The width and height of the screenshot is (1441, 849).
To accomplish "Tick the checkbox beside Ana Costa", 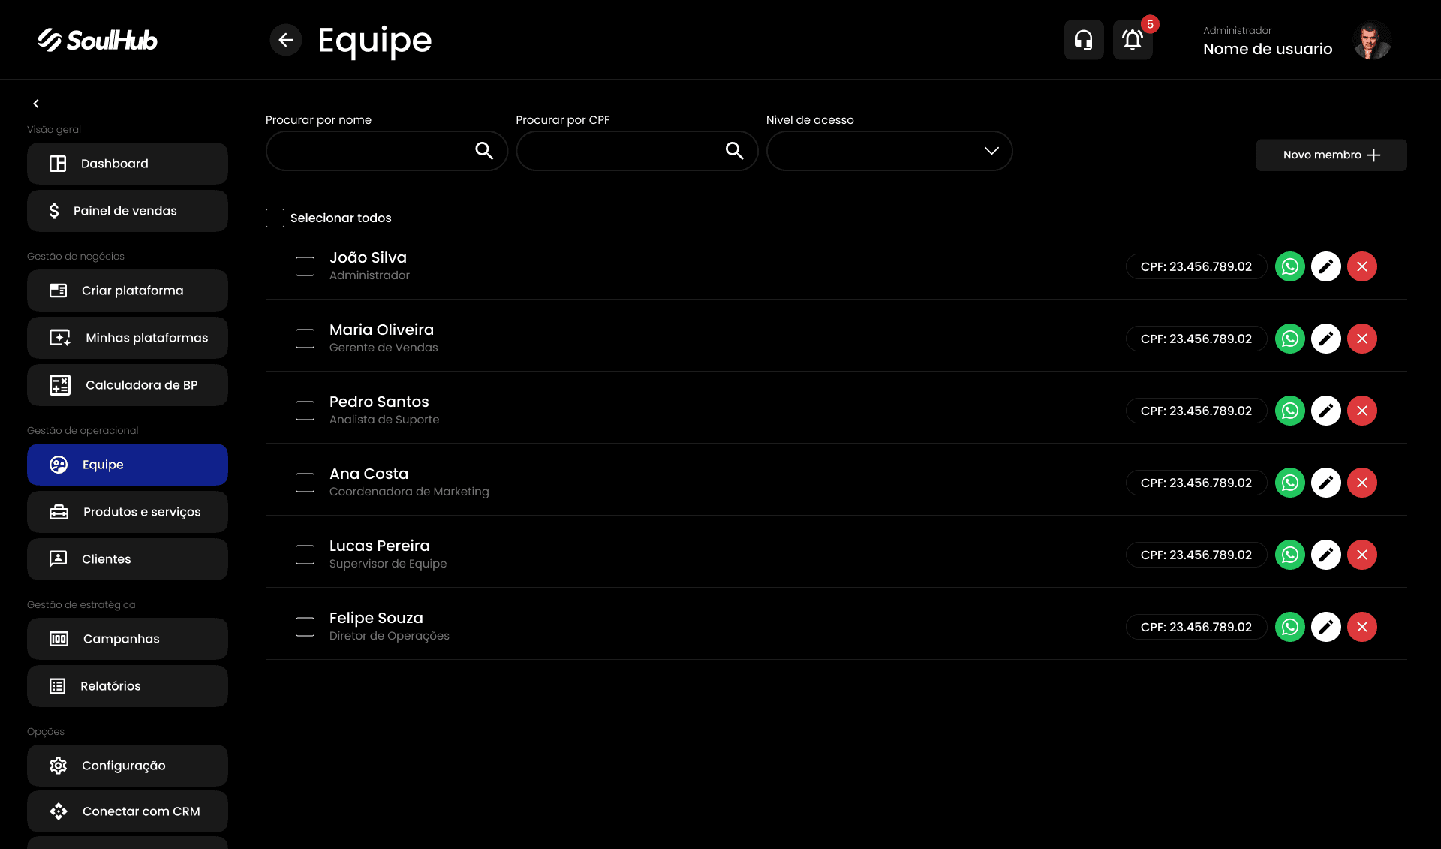I will 305,483.
